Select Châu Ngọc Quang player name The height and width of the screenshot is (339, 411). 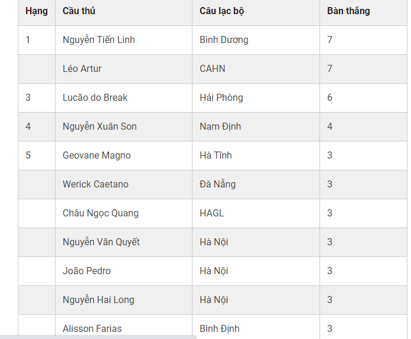pyautogui.click(x=100, y=213)
